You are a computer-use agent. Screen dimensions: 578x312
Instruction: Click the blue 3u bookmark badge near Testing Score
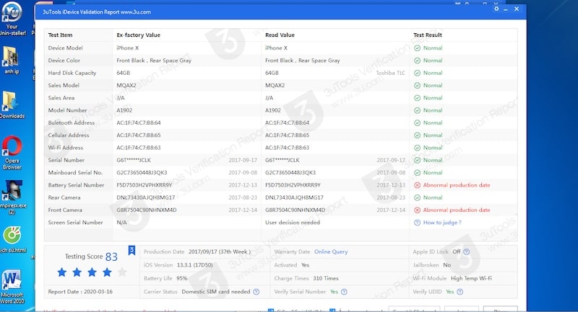click(131, 250)
